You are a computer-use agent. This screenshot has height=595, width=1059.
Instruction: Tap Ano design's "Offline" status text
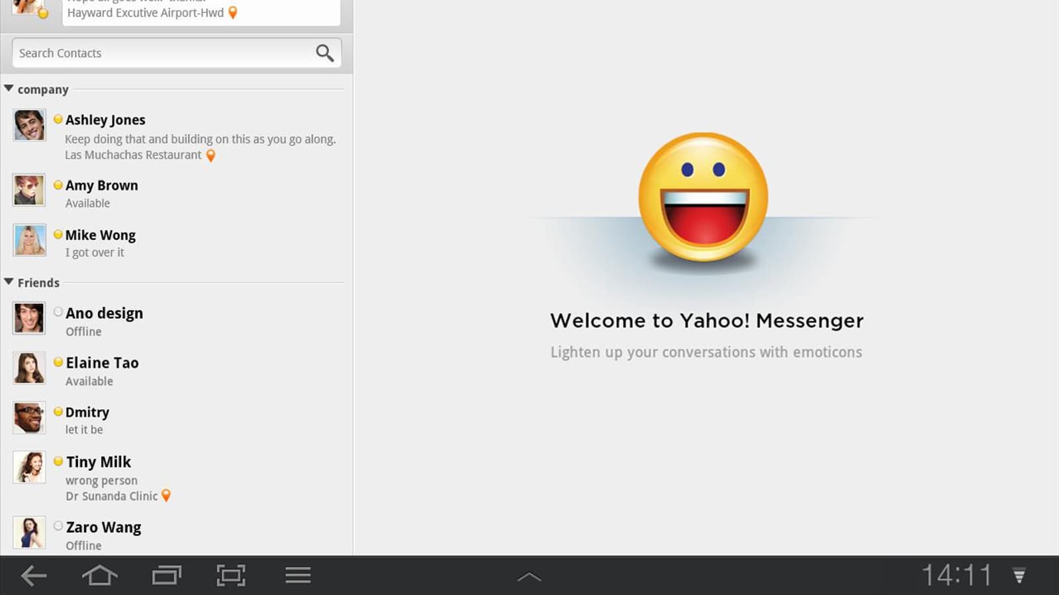(x=83, y=332)
